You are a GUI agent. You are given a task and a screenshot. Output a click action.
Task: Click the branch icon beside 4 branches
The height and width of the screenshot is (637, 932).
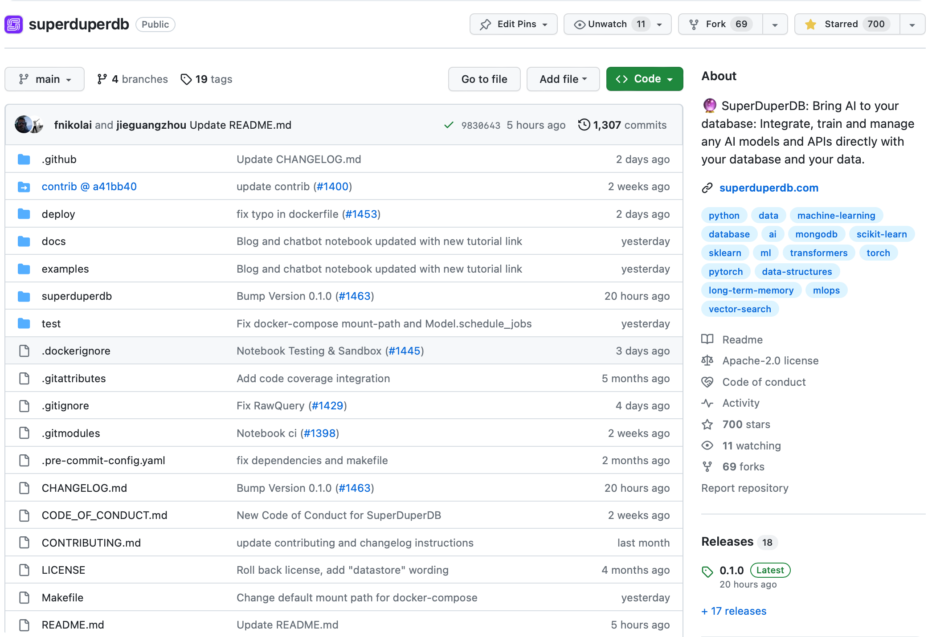coord(102,79)
